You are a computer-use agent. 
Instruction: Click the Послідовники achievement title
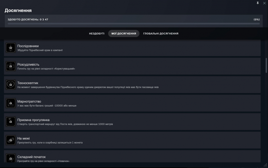click(x=28, y=46)
